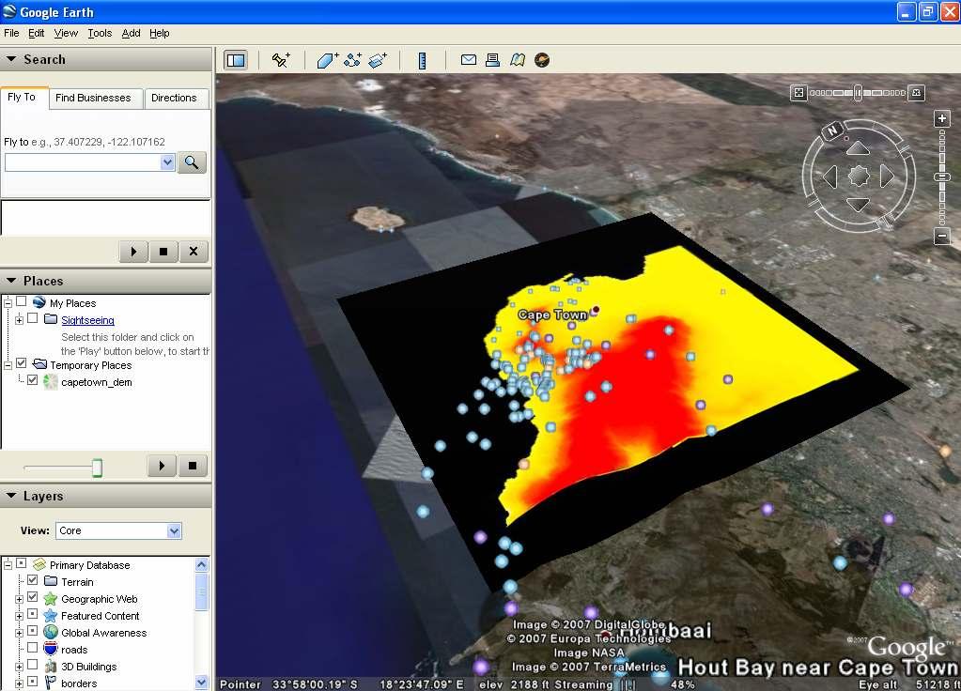The image size is (961, 691).
Task: Play the Places tour
Action: (x=162, y=466)
